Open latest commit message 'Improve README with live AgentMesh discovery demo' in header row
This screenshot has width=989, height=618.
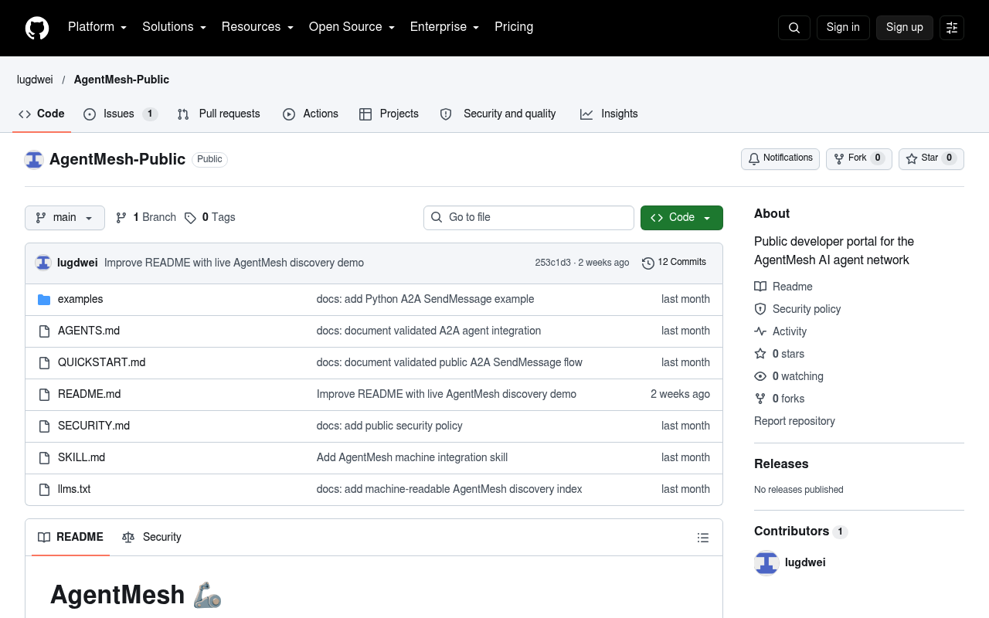point(234,263)
